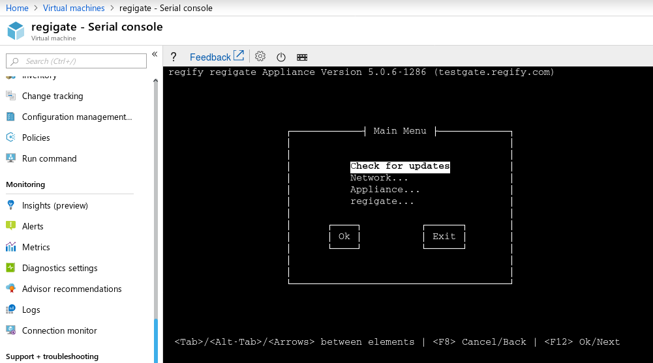Open the Logs text label

31,310
